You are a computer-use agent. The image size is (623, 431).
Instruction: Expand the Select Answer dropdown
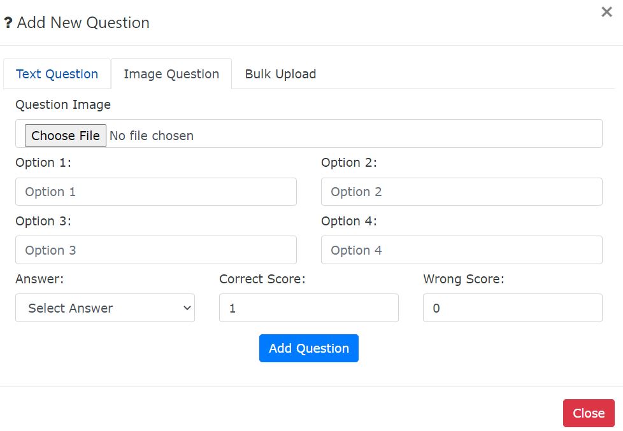coord(105,308)
